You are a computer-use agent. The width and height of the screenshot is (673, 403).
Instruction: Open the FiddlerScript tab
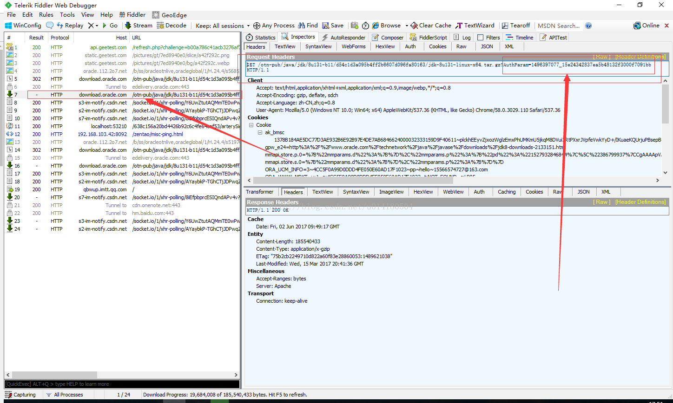point(428,38)
